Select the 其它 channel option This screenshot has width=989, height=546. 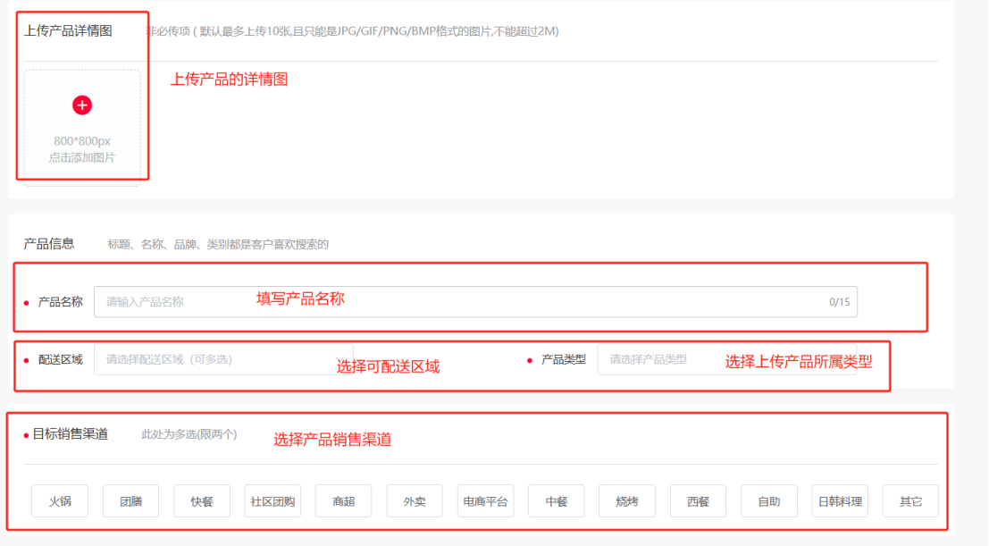(910, 501)
